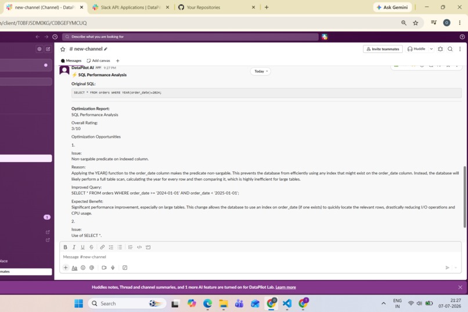The height and width of the screenshot is (312, 468).
Task: Open the attachments plus menu
Action: [x=66, y=267]
